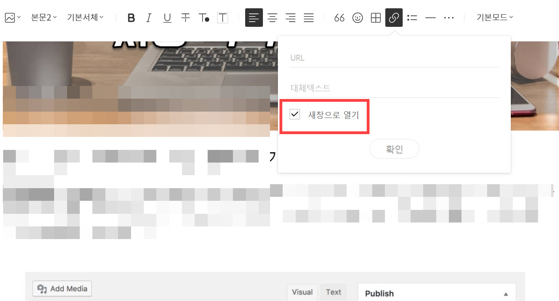Underline the selected text
The image size is (559, 301).
[x=167, y=17]
